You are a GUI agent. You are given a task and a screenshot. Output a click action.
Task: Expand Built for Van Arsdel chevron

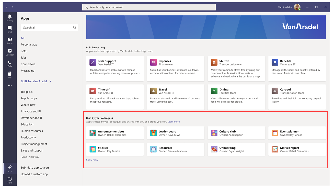click(x=50, y=81)
